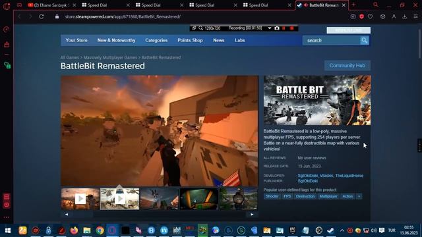The image size is (422, 237).
Task: Open the bag icon in sidebar
Action: [x=7, y=44]
